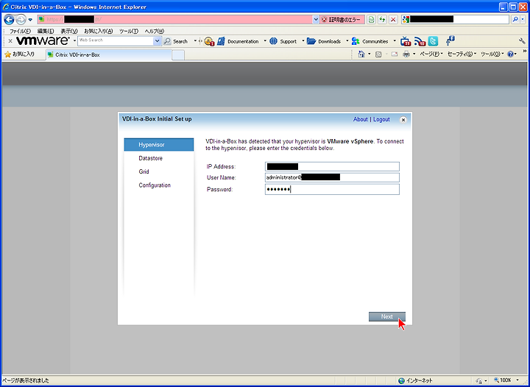The width and height of the screenshot is (530, 387).
Task: Select the Hypervisor setup step
Action: (x=159, y=144)
